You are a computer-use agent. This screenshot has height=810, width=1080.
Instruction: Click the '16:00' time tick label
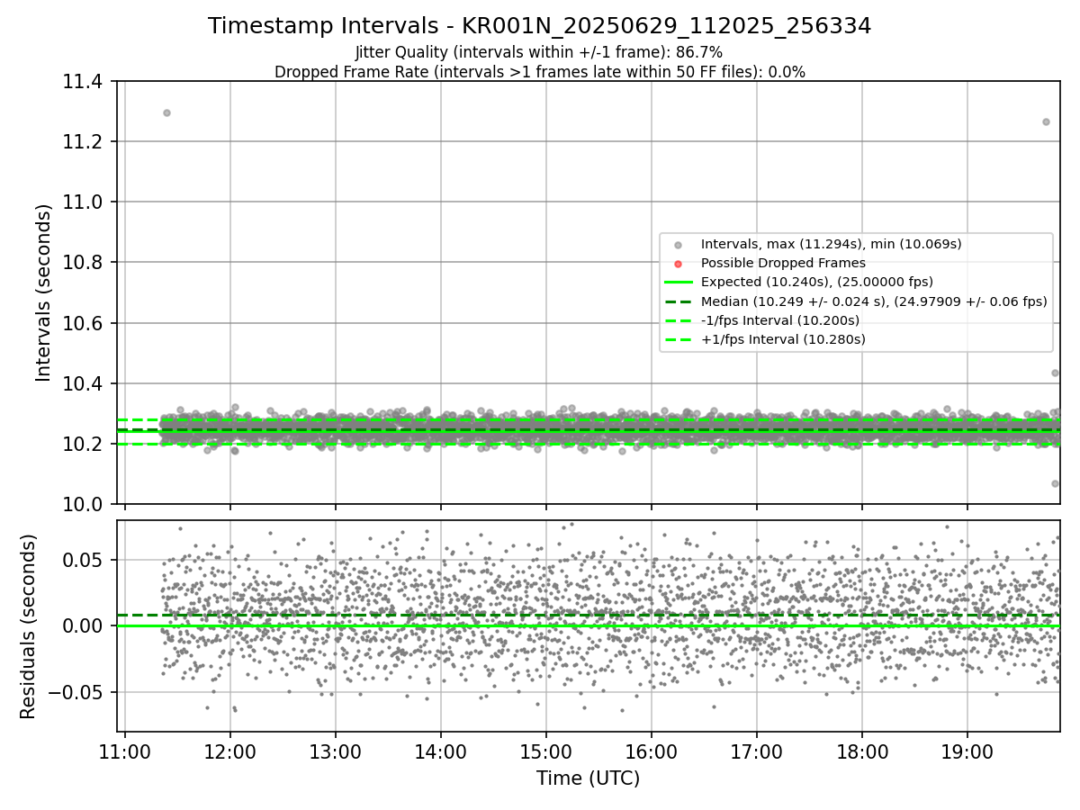[x=651, y=751]
